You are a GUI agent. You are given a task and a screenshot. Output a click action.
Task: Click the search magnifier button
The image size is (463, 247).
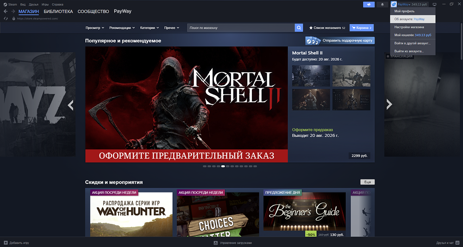point(299,28)
